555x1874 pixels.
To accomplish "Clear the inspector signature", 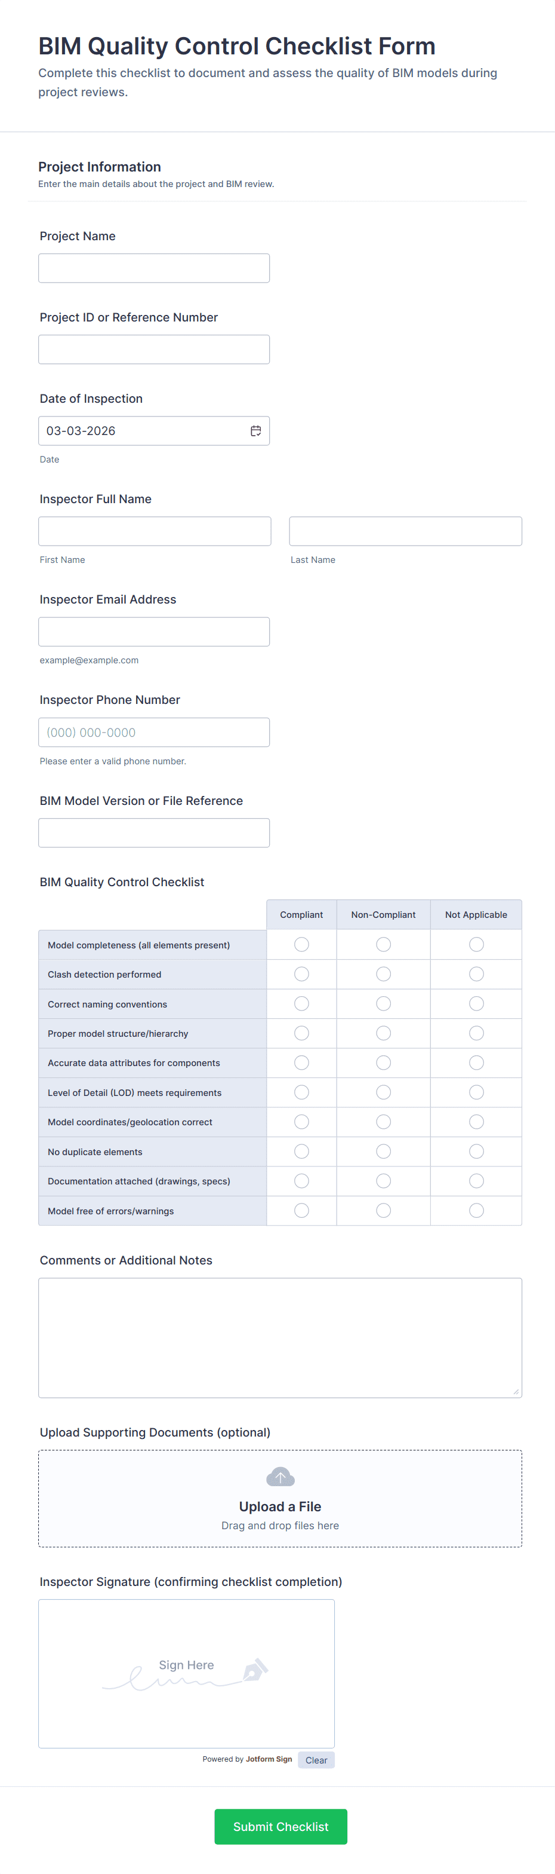I will click(x=316, y=1760).
